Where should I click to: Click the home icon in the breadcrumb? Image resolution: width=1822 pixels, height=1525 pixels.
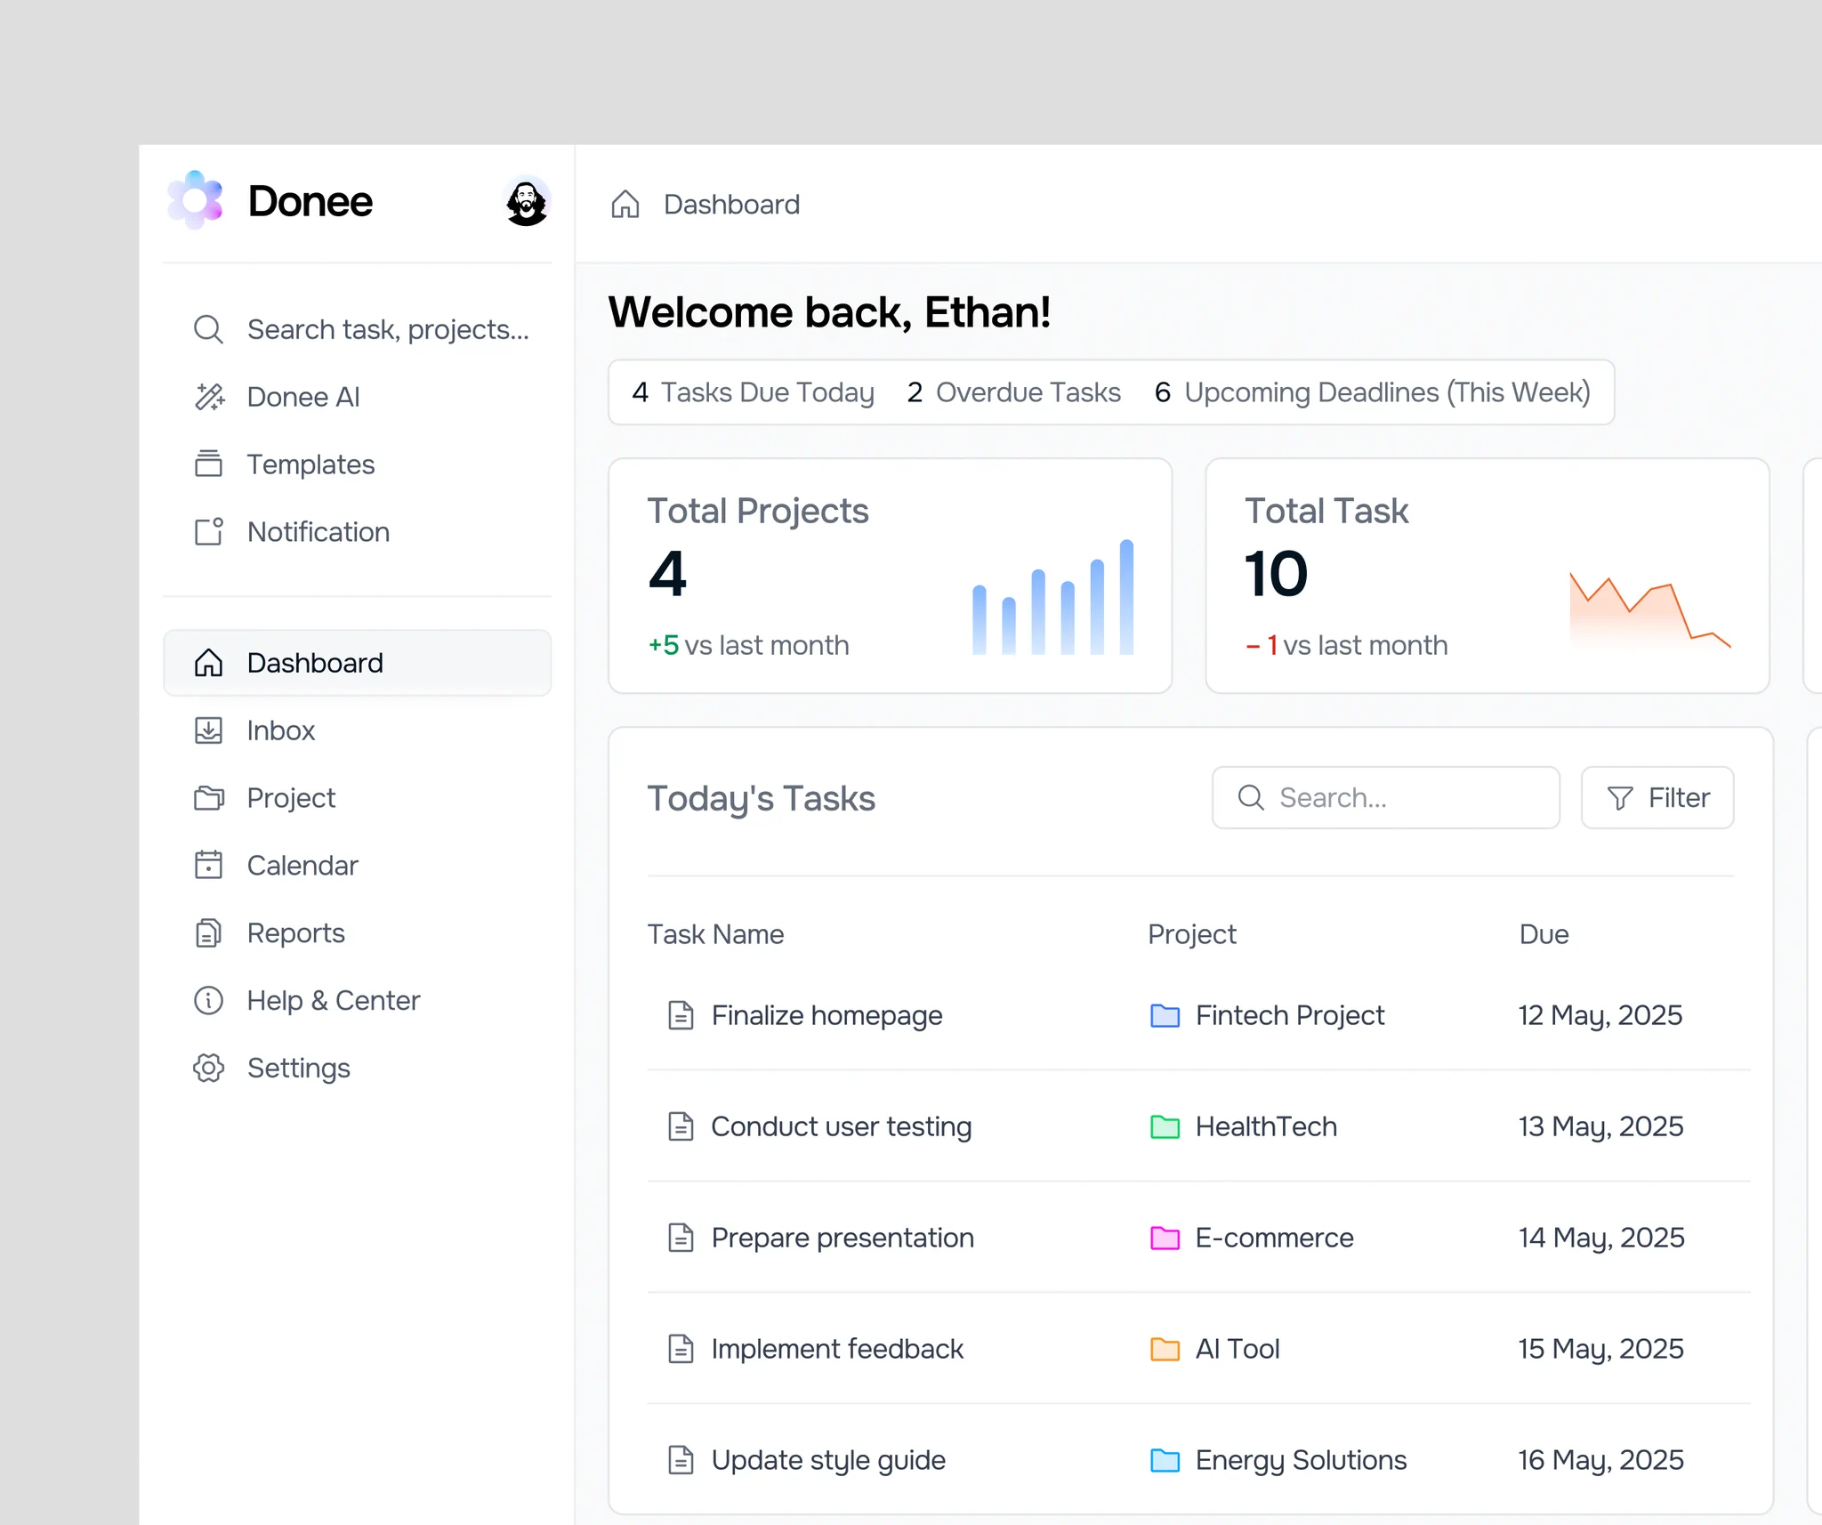click(x=625, y=204)
